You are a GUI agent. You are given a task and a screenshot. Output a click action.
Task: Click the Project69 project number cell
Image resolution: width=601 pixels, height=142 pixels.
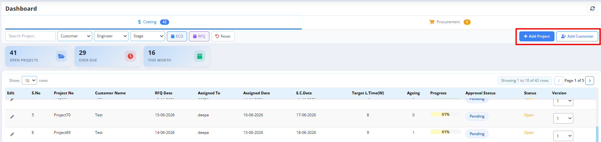point(62,133)
